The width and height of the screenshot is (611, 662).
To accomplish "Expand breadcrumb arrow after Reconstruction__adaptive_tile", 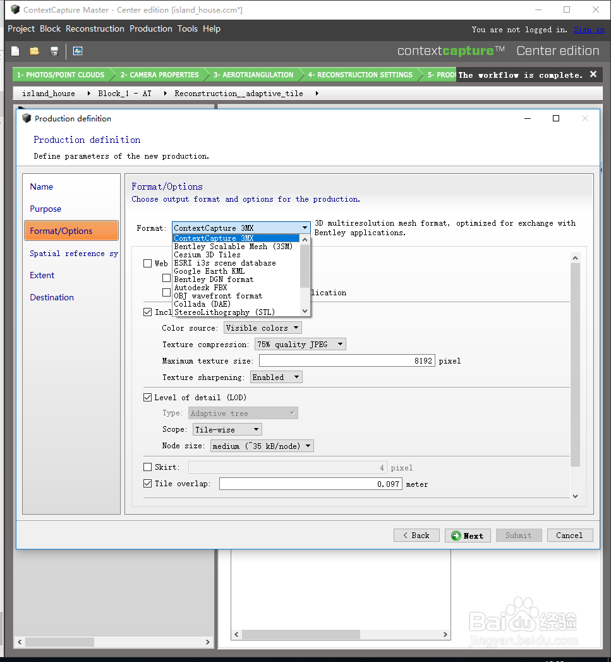I will [317, 94].
